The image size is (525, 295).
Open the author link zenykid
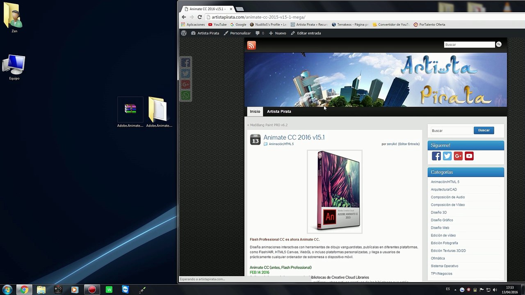click(392, 144)
